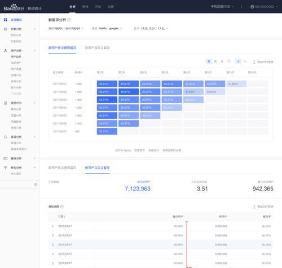Open the channel filter showing baidu, google
Image resolution: width=282 pixels, height=268 pixels.
(x=107, y=29)
